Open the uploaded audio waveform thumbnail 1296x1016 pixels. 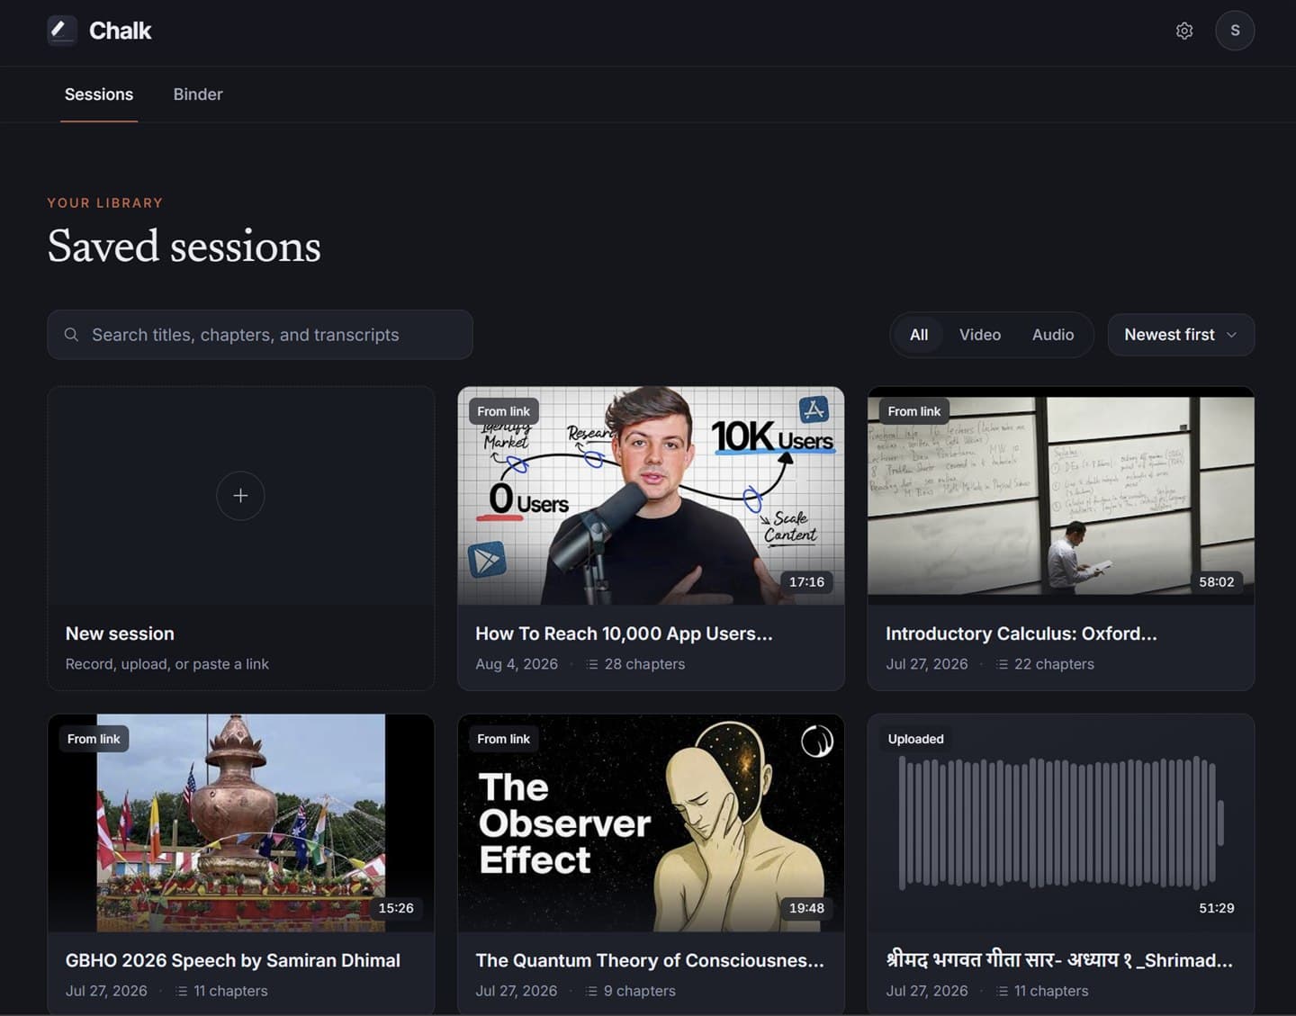pos(1061,823)
